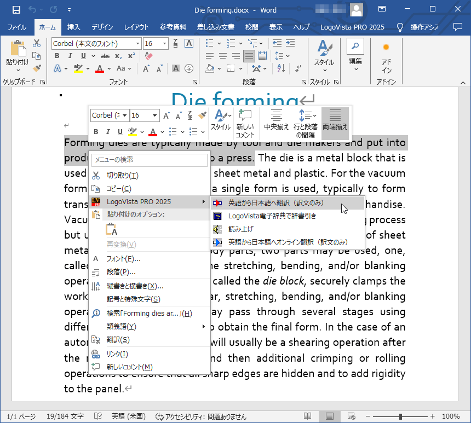471x423 pixels.
Task: Click the Superscript x² button in the ribbon
Action: 131,56
